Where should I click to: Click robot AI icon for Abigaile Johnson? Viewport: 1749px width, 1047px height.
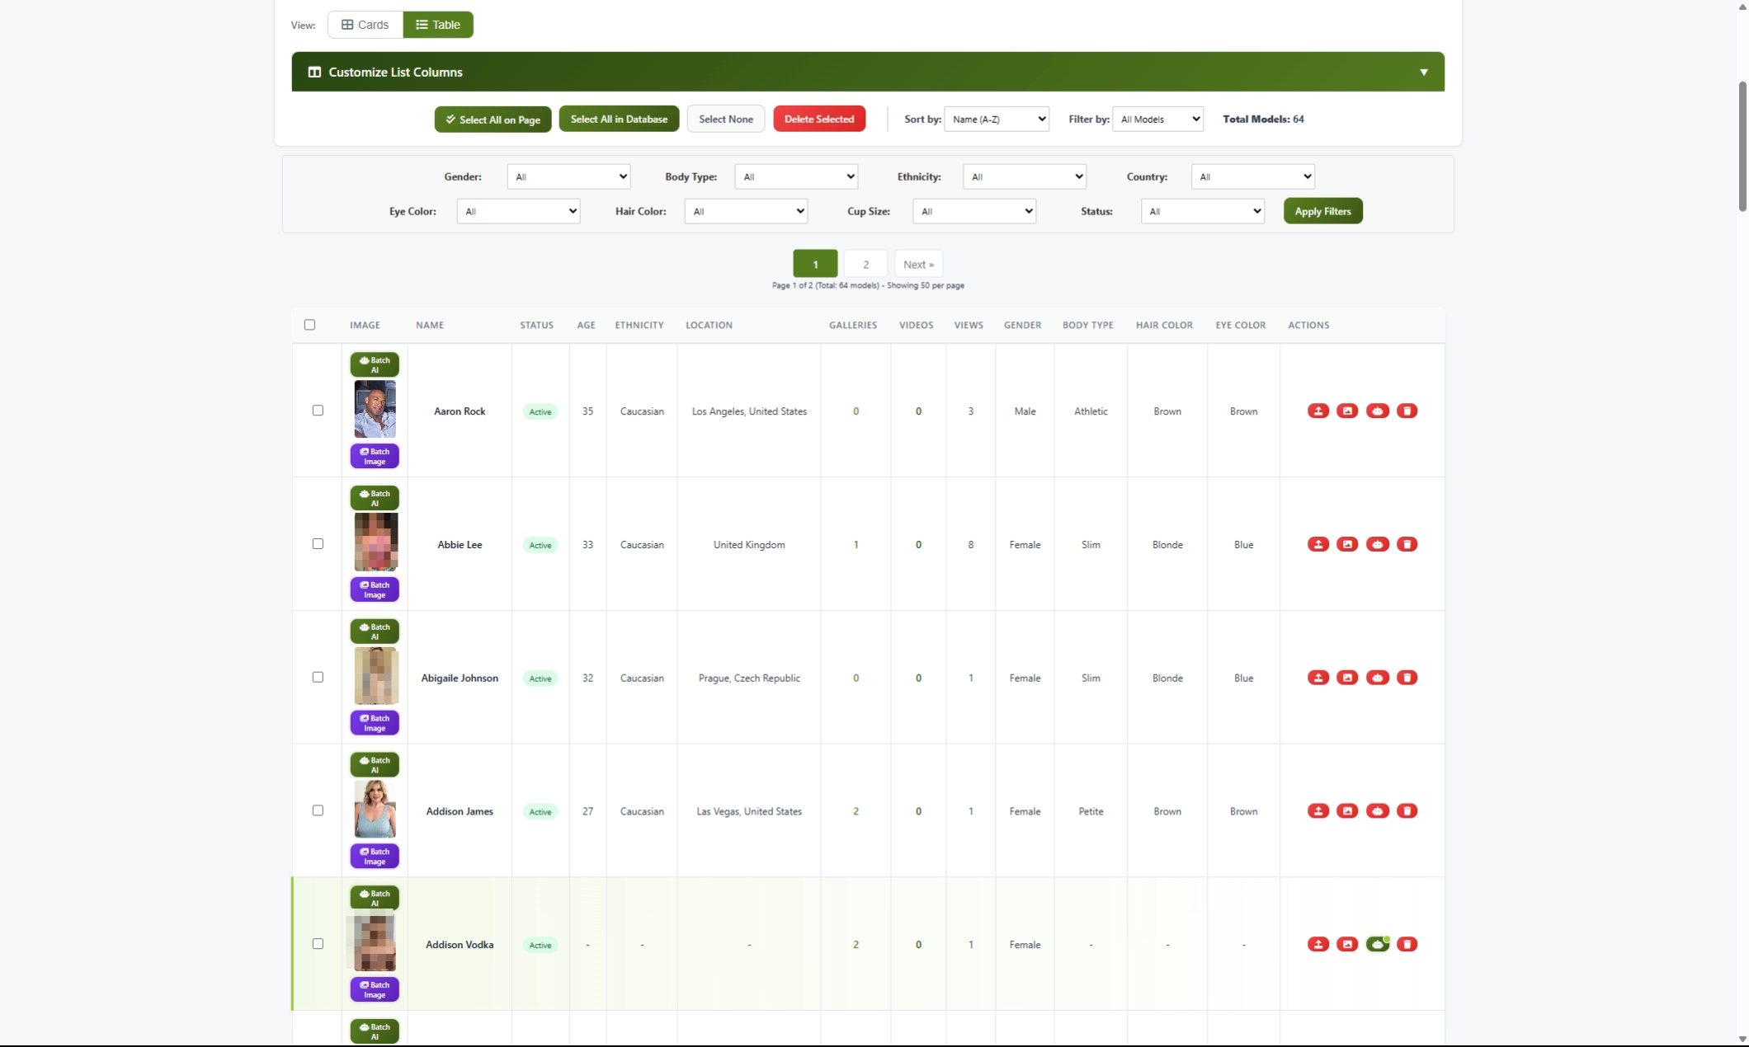1377,678
